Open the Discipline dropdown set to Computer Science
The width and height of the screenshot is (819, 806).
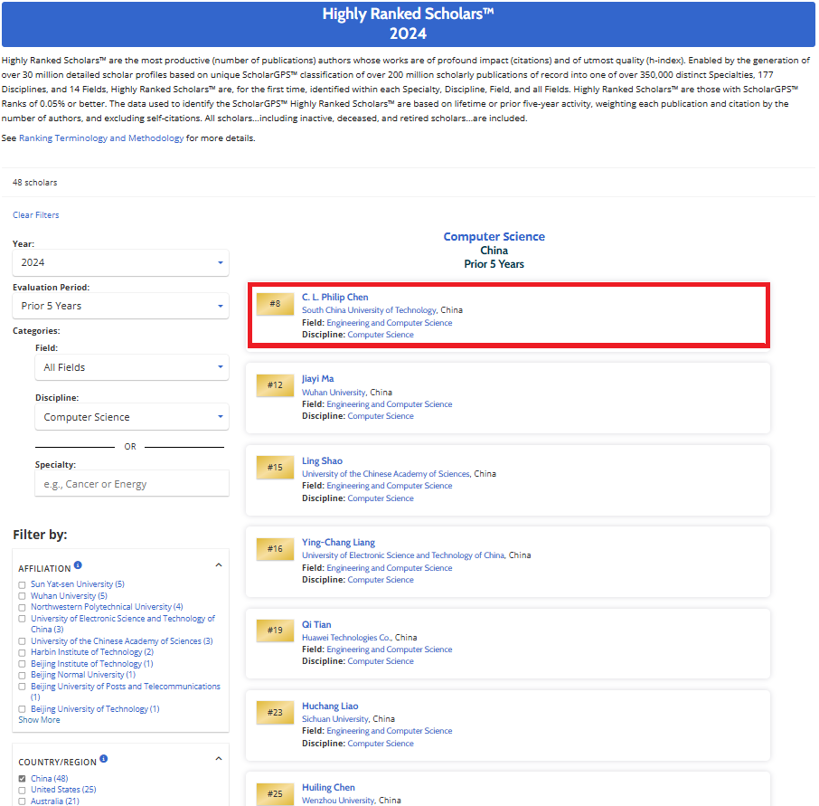pos(131,417)
